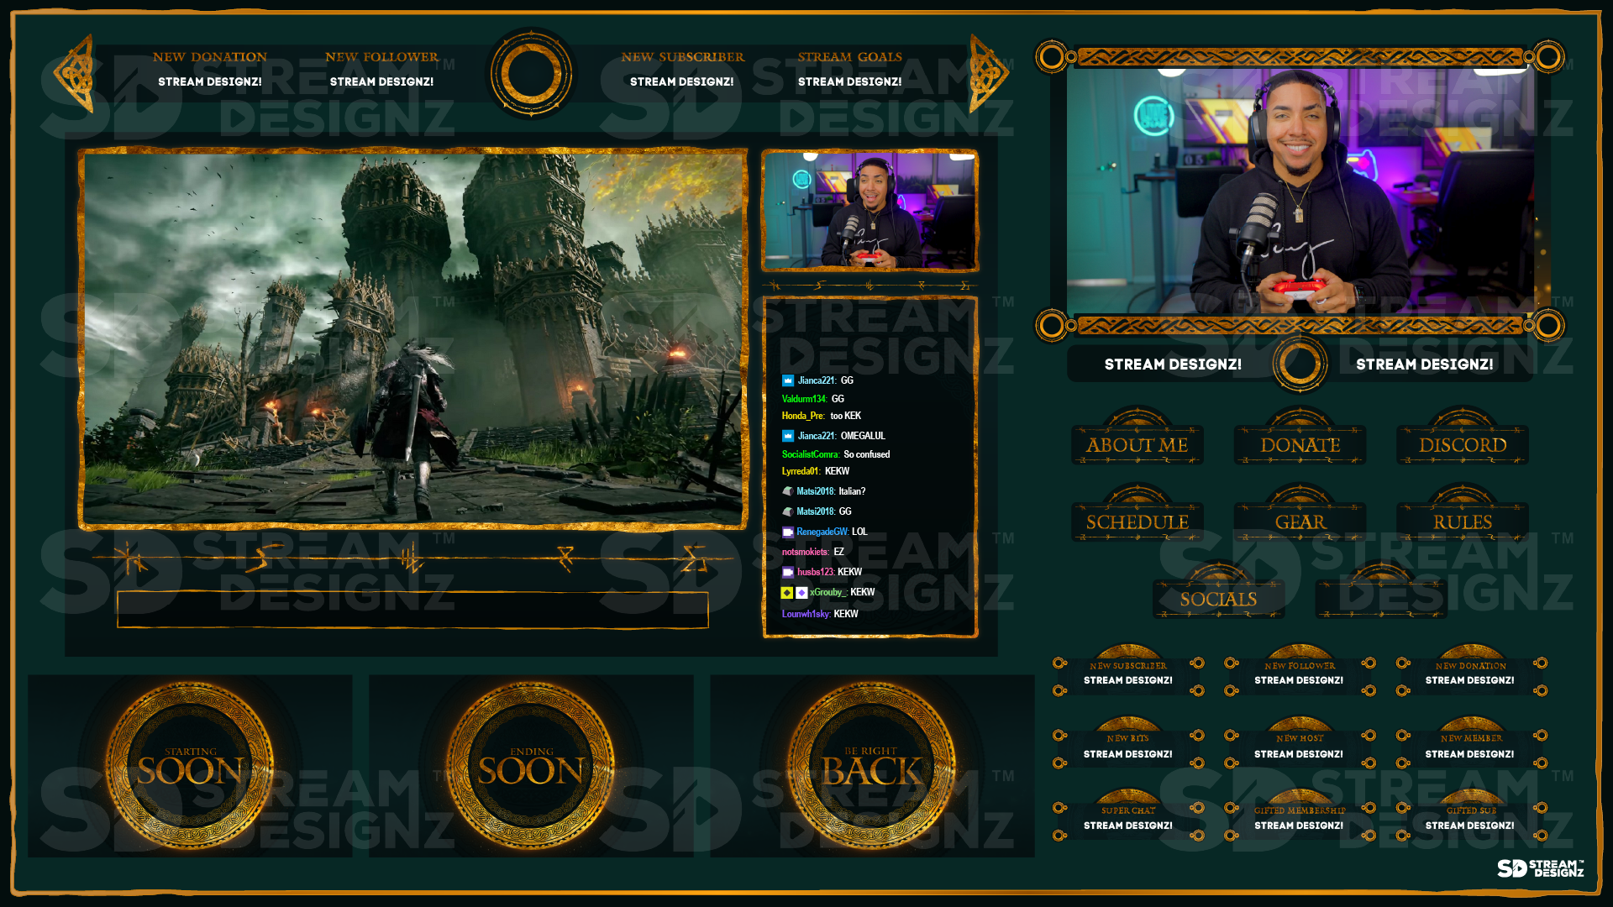Select the Schedule panel button
Image resolution: width=1613 pixels, height=907 pixels.
(1137, 522)
